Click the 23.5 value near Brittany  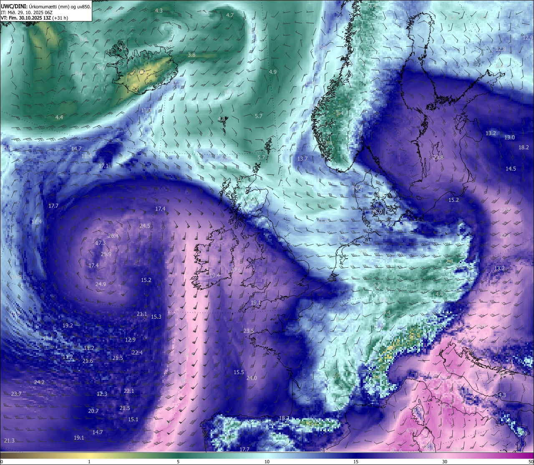249,331
